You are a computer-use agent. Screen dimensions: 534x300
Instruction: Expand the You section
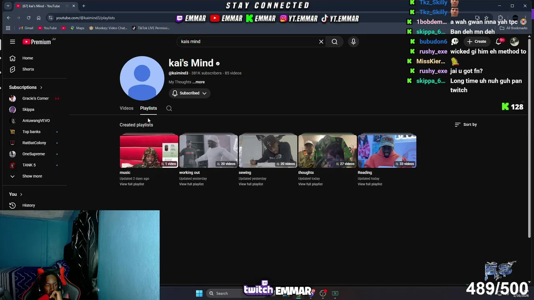point(16,194)
